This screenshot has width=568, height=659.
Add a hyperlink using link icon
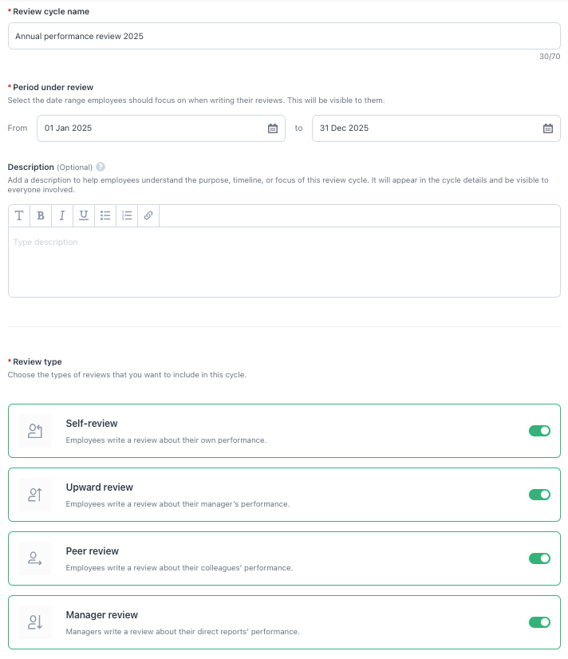point(148,216)
